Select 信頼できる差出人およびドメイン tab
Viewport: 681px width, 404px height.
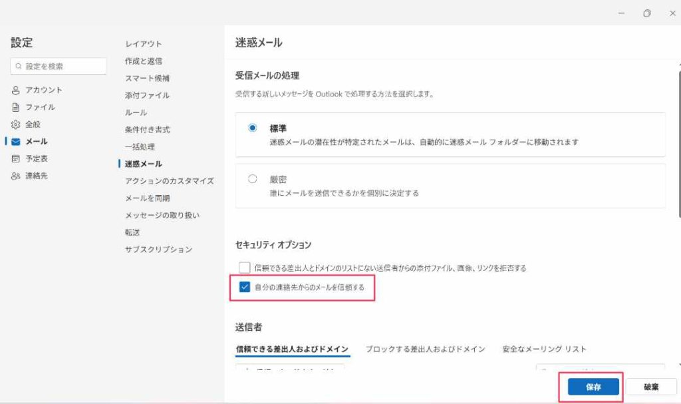coord(293,349)
